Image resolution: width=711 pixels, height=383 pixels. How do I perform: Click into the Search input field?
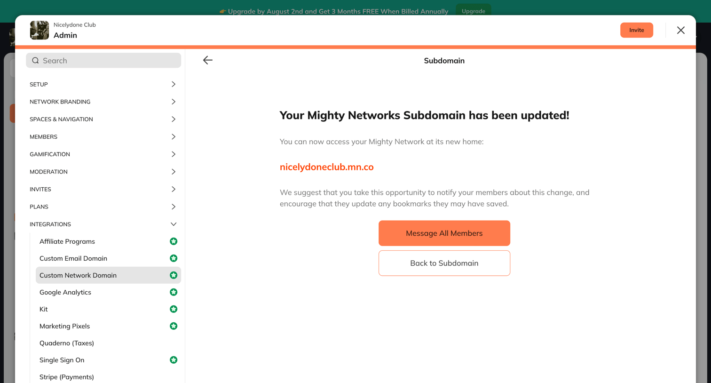click(103, 60)
